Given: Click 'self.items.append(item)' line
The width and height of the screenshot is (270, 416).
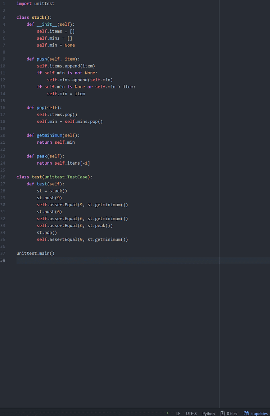Looking at the screenshot, I should [x=66, y=66].
